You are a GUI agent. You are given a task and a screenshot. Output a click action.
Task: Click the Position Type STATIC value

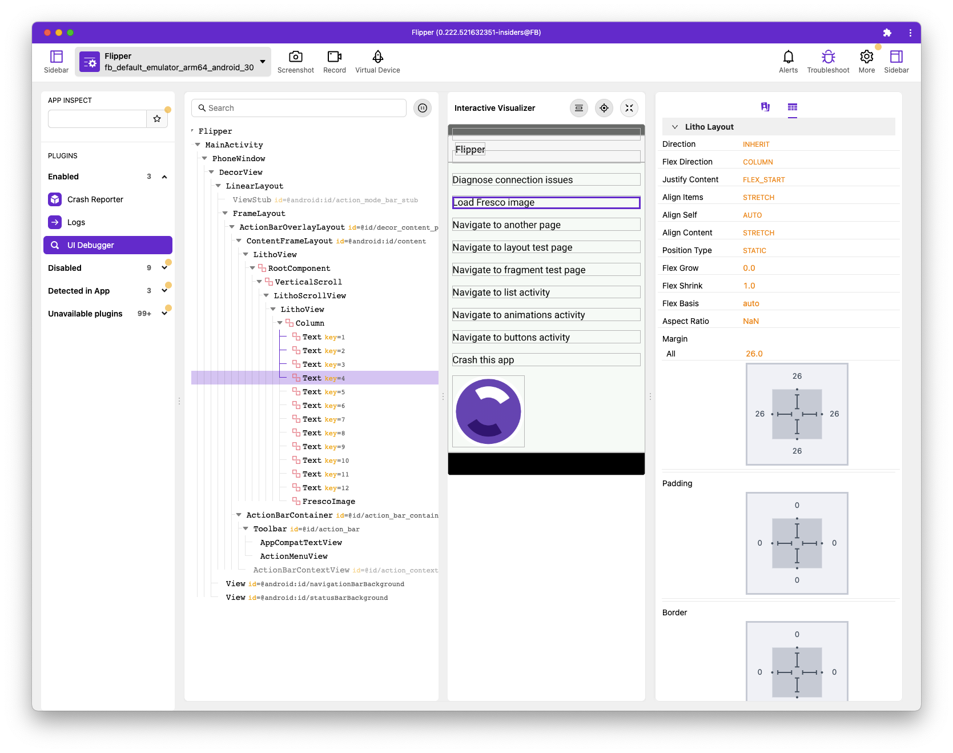pos(754,251)
